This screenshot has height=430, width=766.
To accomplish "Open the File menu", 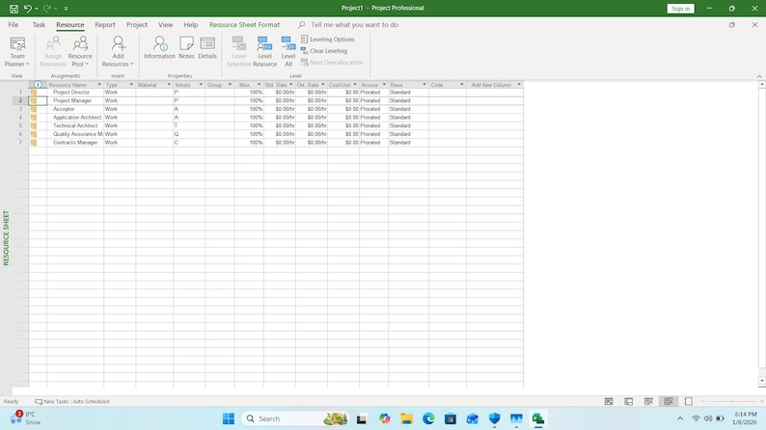I will pos(14,24).
